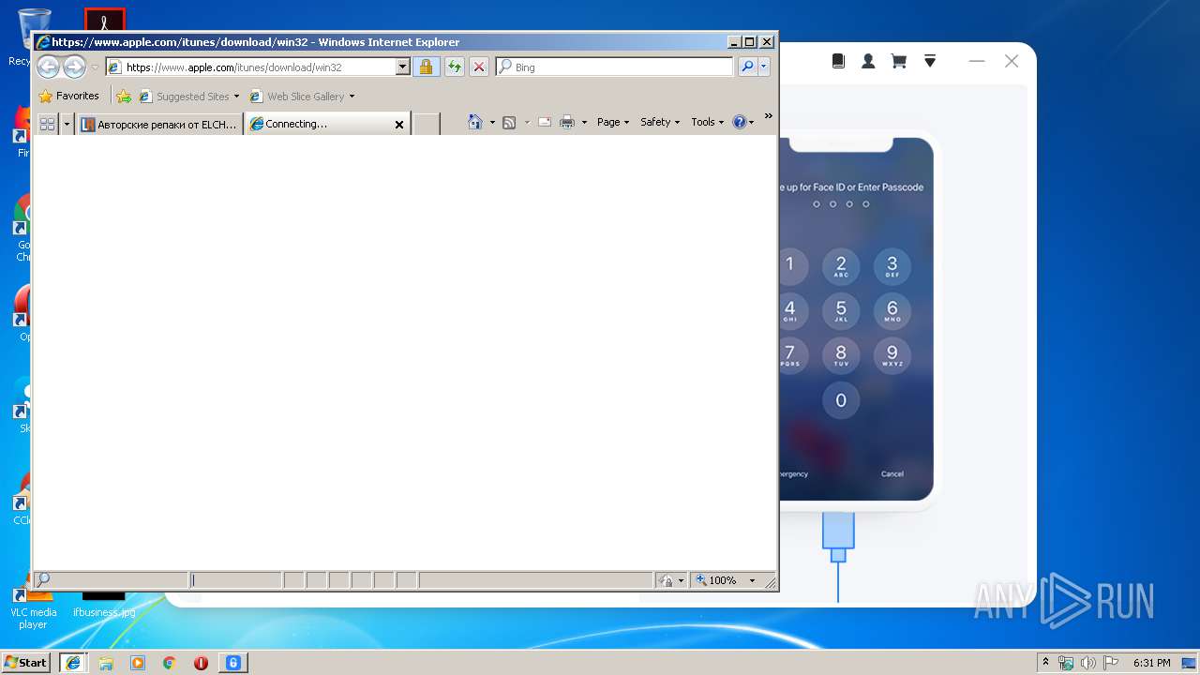Show the security lock report
The height and width of the screenshot is (675, 1200).
click(x=427, y=67)
